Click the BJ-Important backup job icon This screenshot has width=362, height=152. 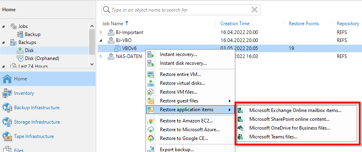111,32
